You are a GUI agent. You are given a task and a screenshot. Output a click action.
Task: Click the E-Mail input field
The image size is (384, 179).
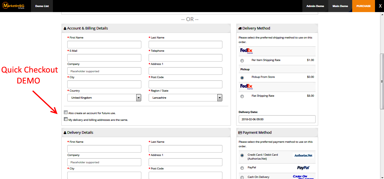[x=104, y=58]
